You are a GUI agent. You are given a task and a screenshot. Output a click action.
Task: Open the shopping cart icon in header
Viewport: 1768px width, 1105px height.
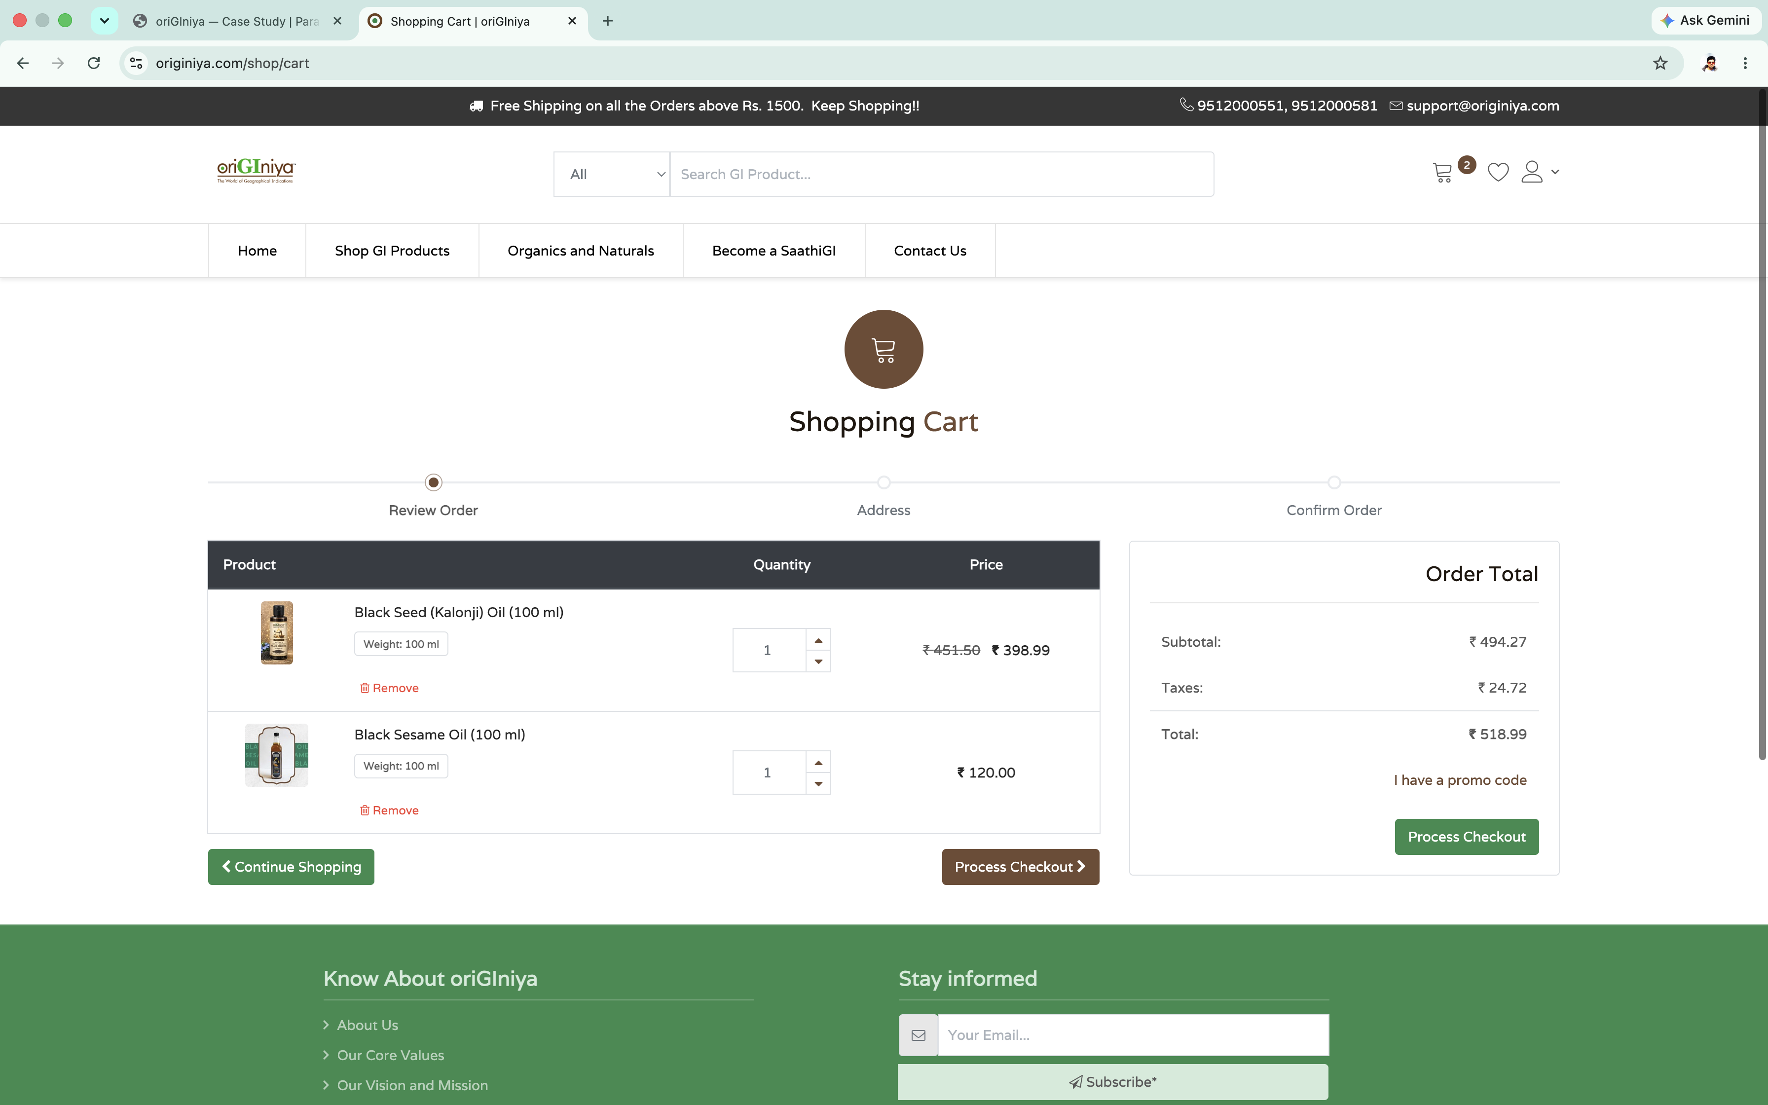tap(1442, 173)
